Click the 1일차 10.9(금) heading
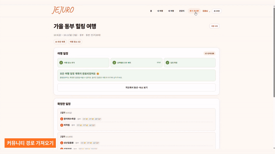The image size is (275, 154). coord(66,113)
